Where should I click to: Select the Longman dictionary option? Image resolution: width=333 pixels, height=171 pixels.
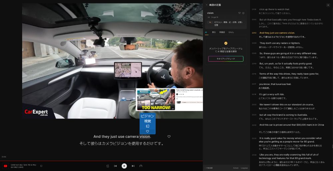pyautogui.click(x=244, y=168)
